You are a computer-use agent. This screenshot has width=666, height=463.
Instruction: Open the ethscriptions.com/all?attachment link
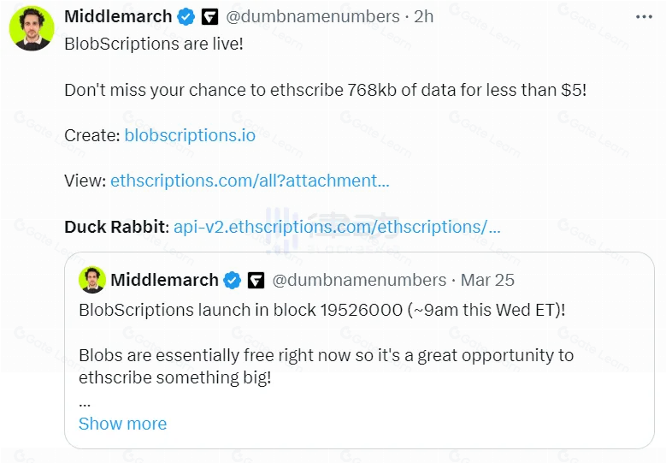pyautogui.click(x=250, y=181)
